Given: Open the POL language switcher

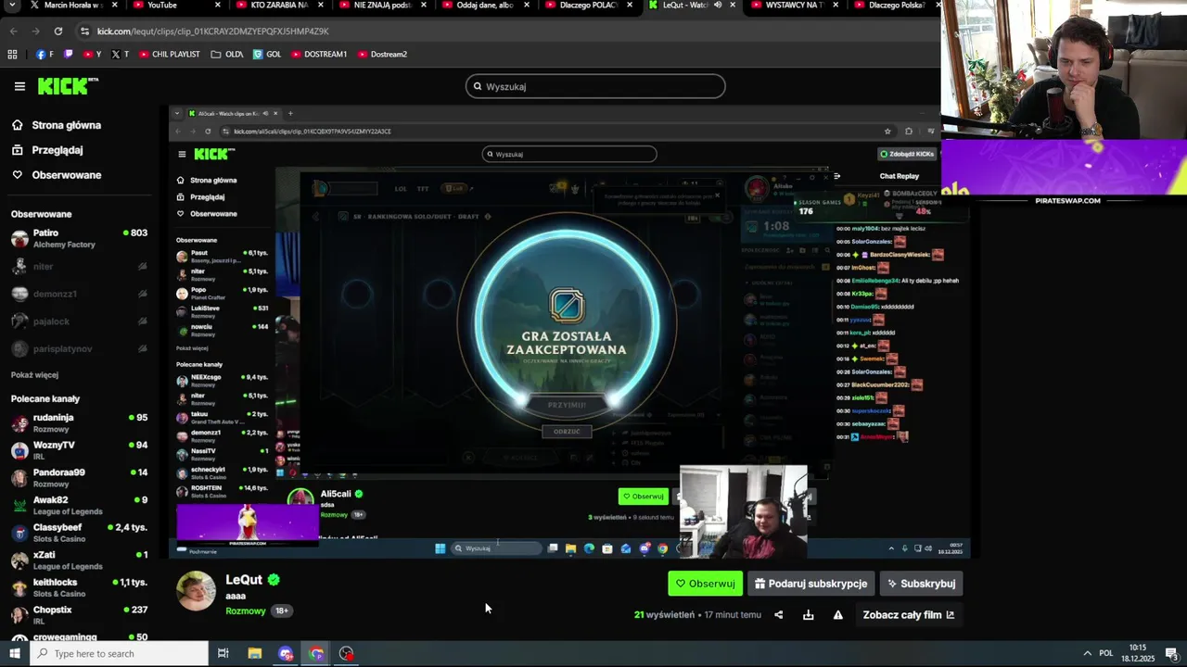Looking at the screenshot, I should [1106, 653].
